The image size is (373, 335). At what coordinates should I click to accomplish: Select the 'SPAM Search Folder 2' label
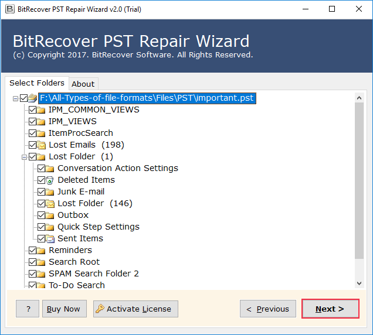(x=94, y=274)
